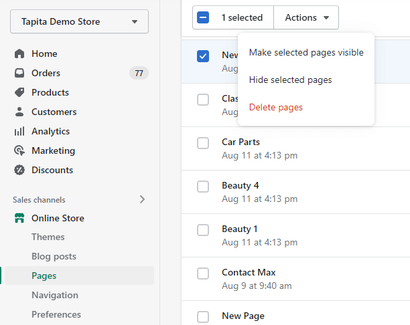The image size is (410, 325).
Task: Tick the checkbox next to Car Parts
Action: coord(203,143)
